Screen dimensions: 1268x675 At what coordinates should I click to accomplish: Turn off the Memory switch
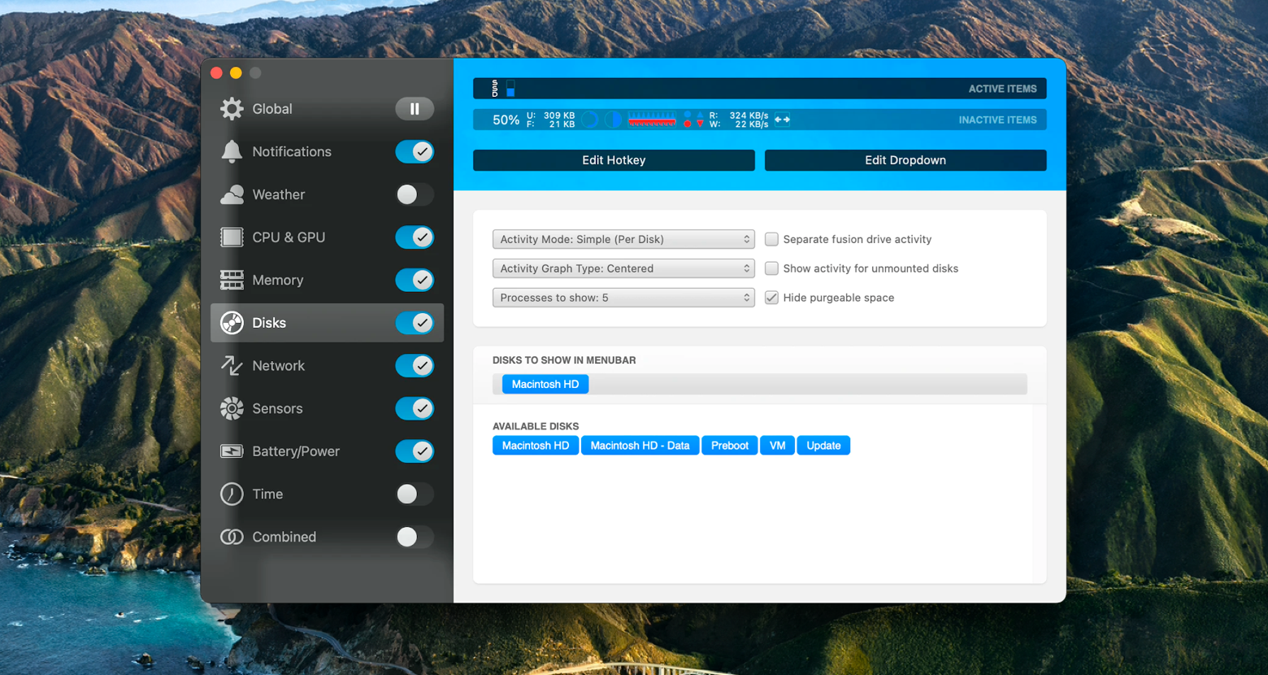[x=415, y=280]
